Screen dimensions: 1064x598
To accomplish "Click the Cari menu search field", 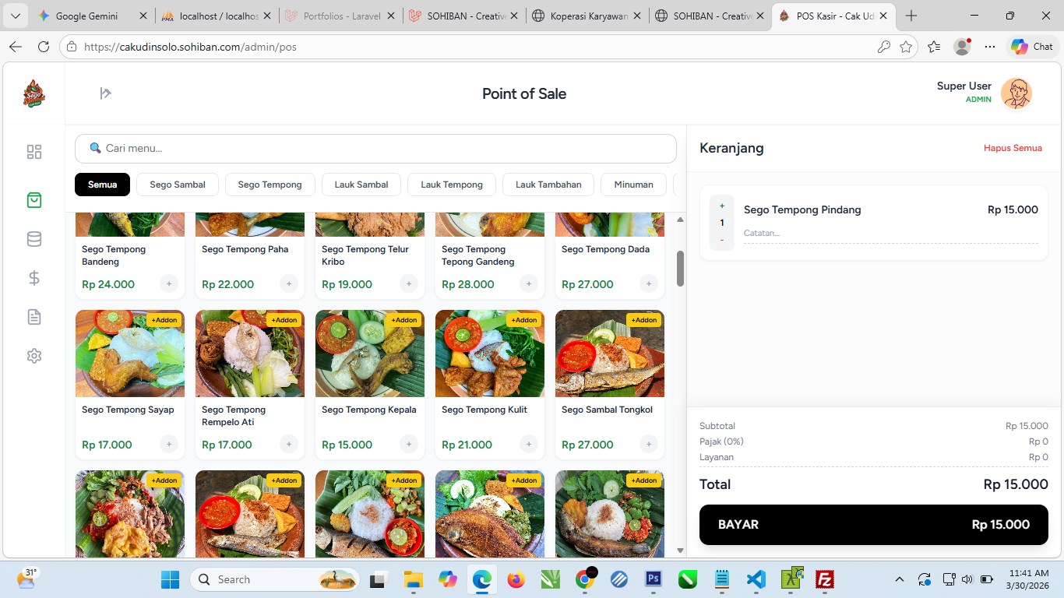I will 374,148.
